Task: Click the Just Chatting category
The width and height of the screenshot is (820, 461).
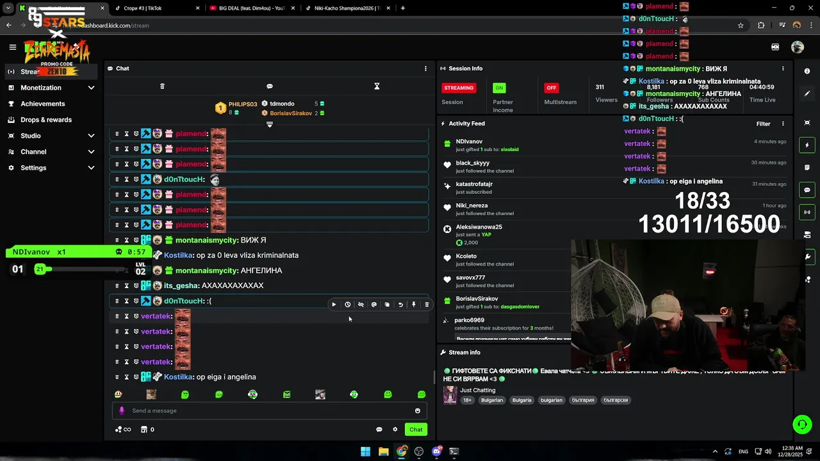Action: [x=478, y=390]
